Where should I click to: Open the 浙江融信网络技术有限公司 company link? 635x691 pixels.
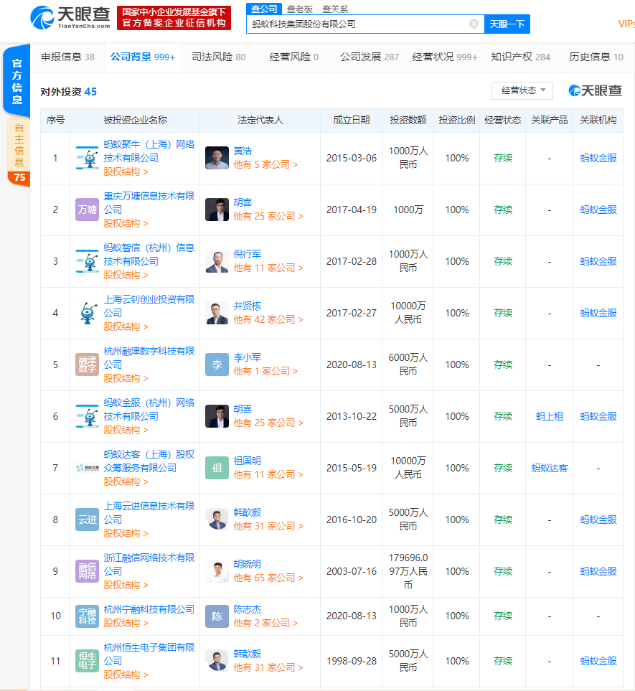pyautogui.click(x=149, y=564)
